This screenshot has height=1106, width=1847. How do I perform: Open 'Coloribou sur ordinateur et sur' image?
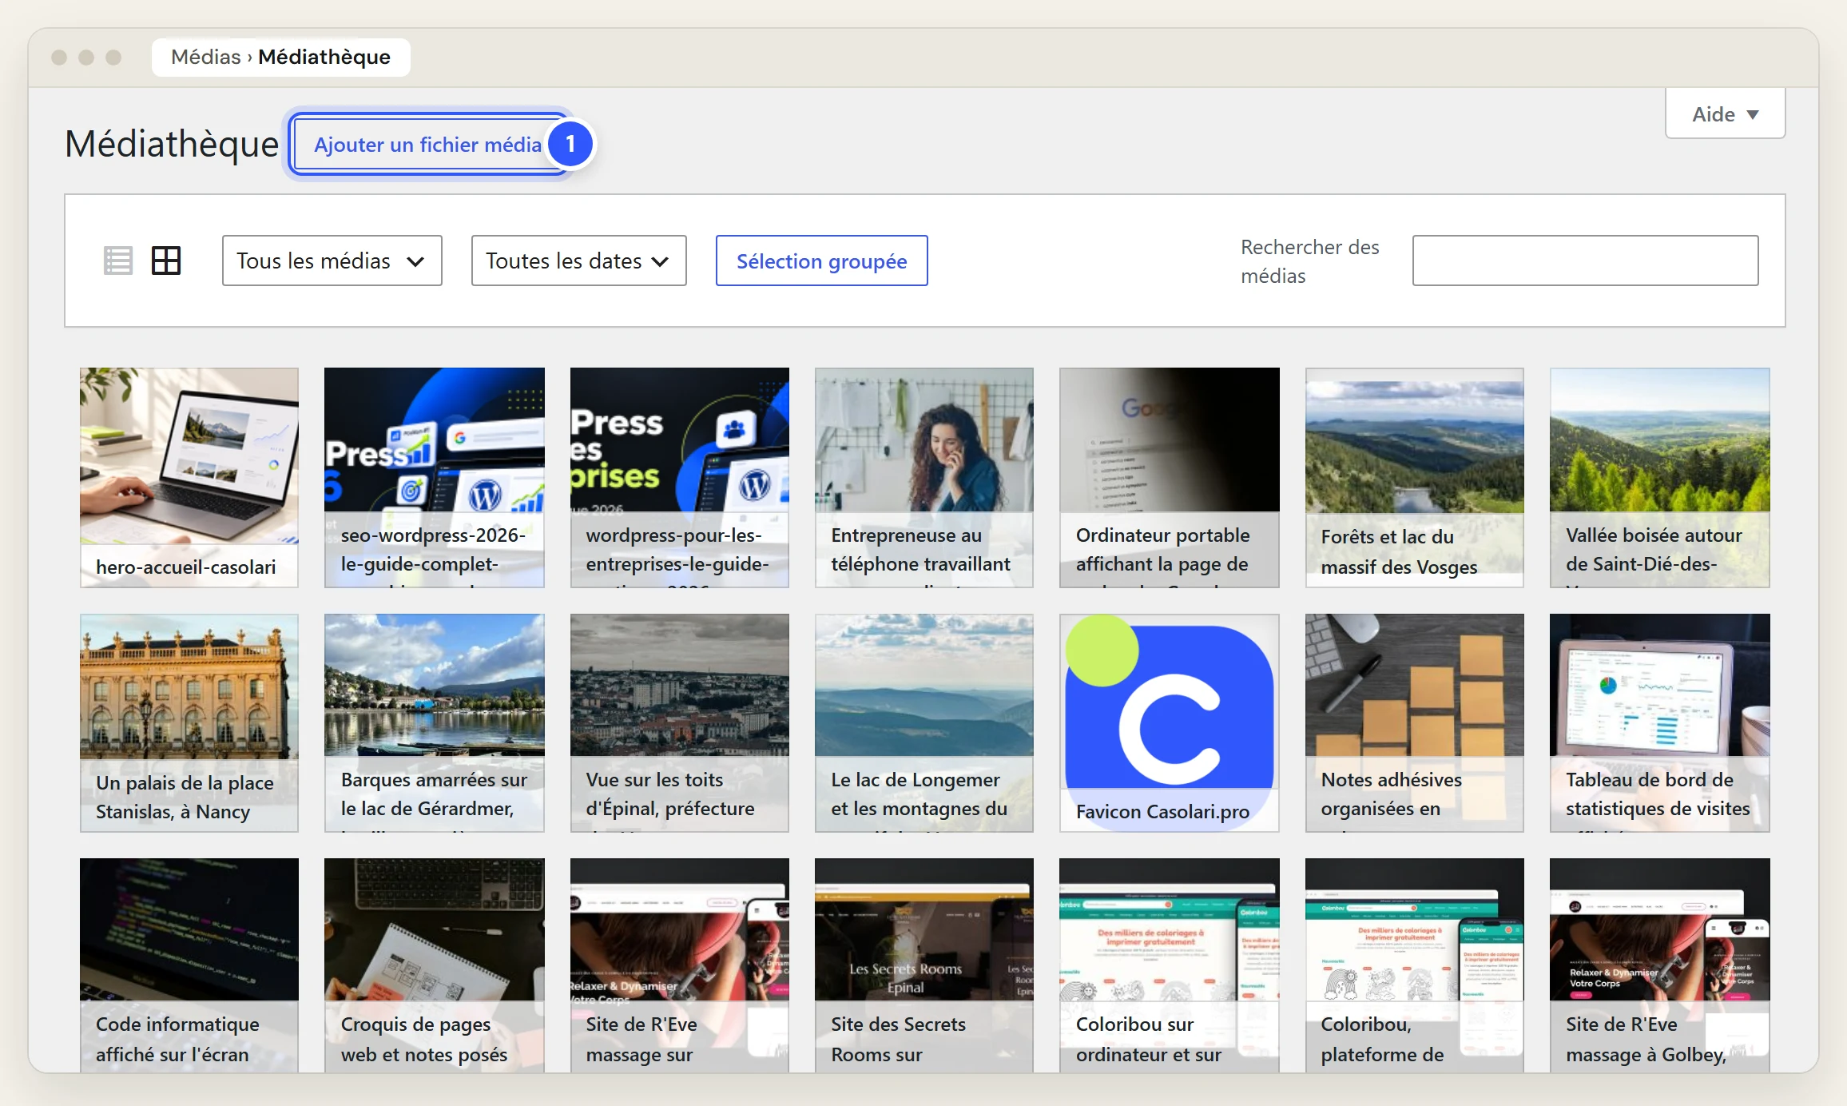1170,965
